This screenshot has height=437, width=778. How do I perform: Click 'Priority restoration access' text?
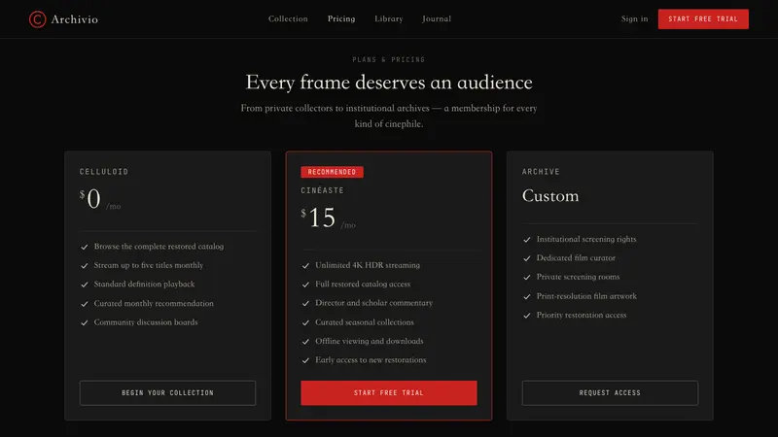(x=582, y=315)
